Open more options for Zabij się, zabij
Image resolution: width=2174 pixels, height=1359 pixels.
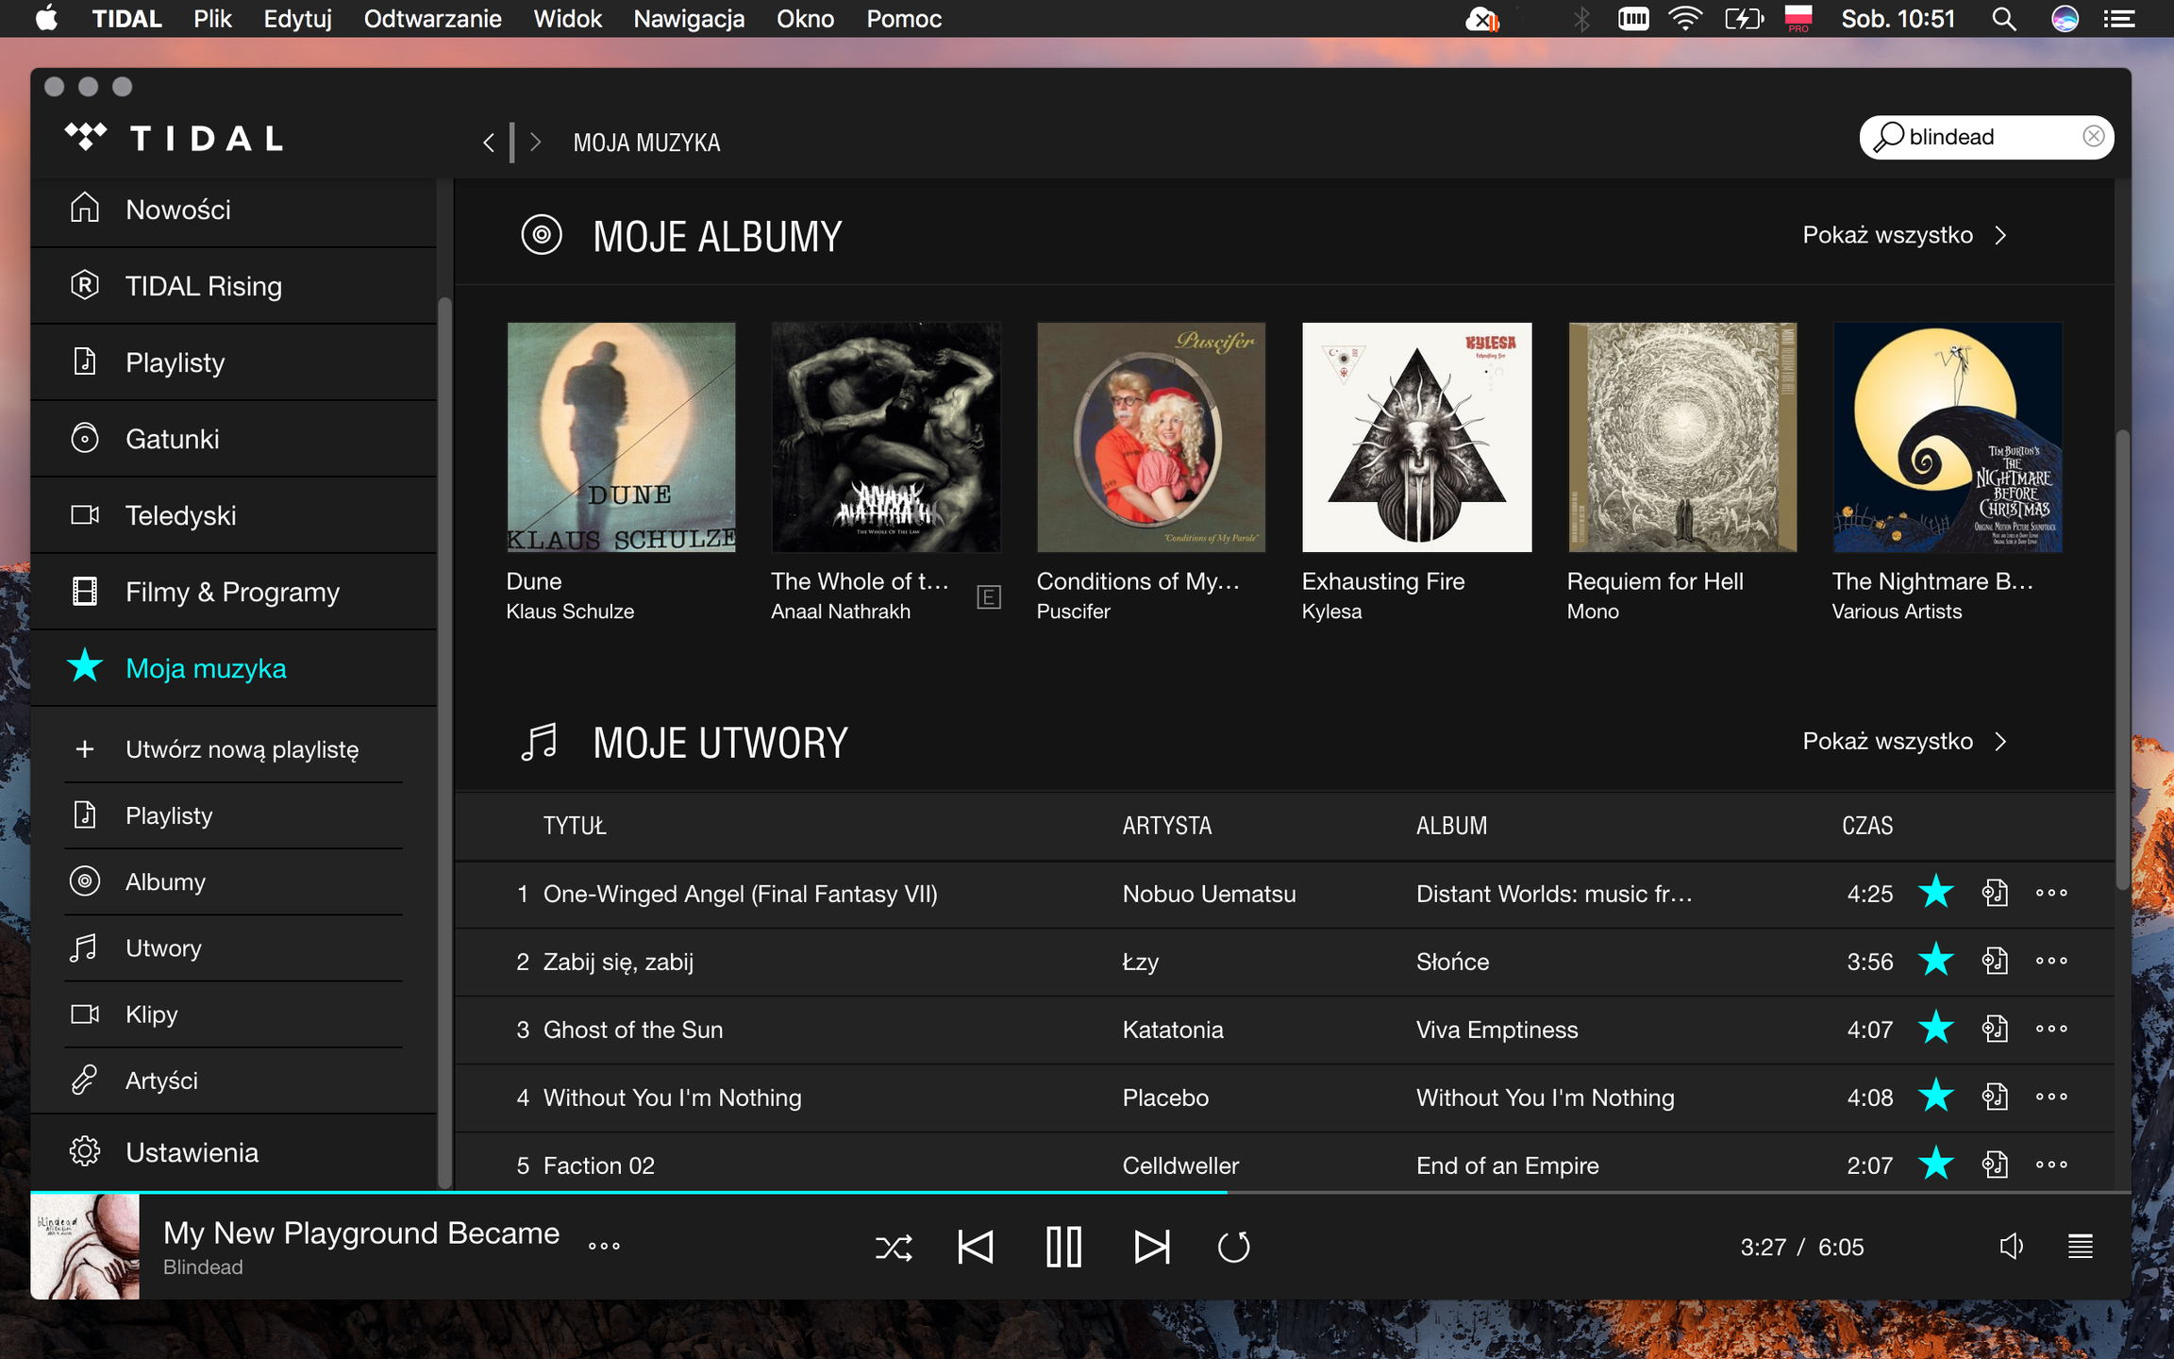pos(2051,961)
